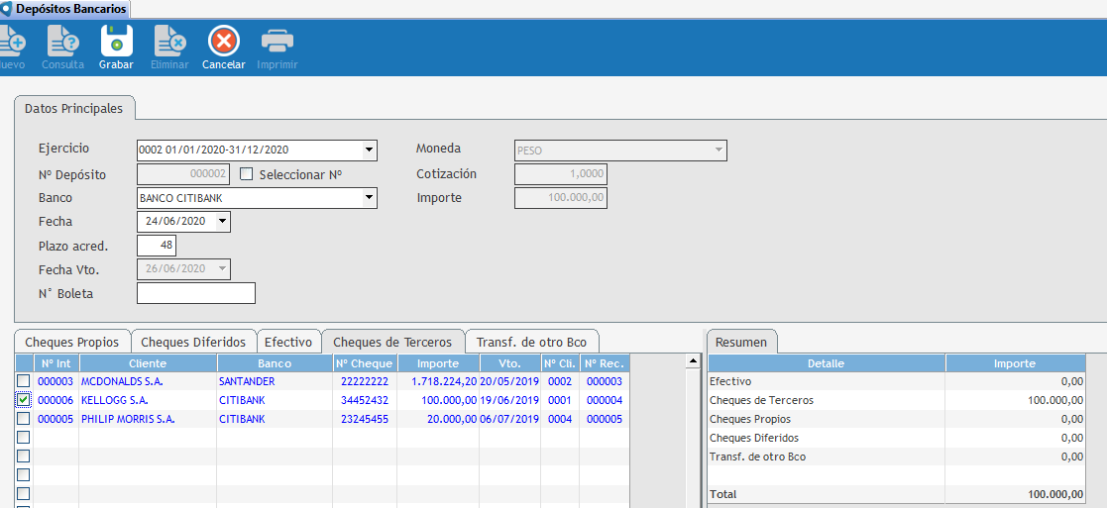
Task: Click the Eliminar toolbar icon
Action: point(168,43)
